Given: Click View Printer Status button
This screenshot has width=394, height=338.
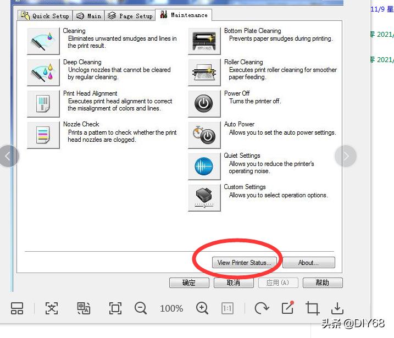Looking at the screenshot, I should (244, 263).
